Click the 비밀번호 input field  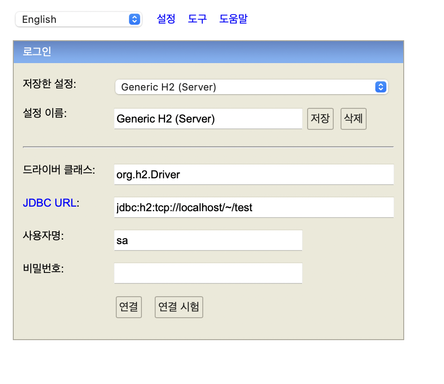click(208, 273)
